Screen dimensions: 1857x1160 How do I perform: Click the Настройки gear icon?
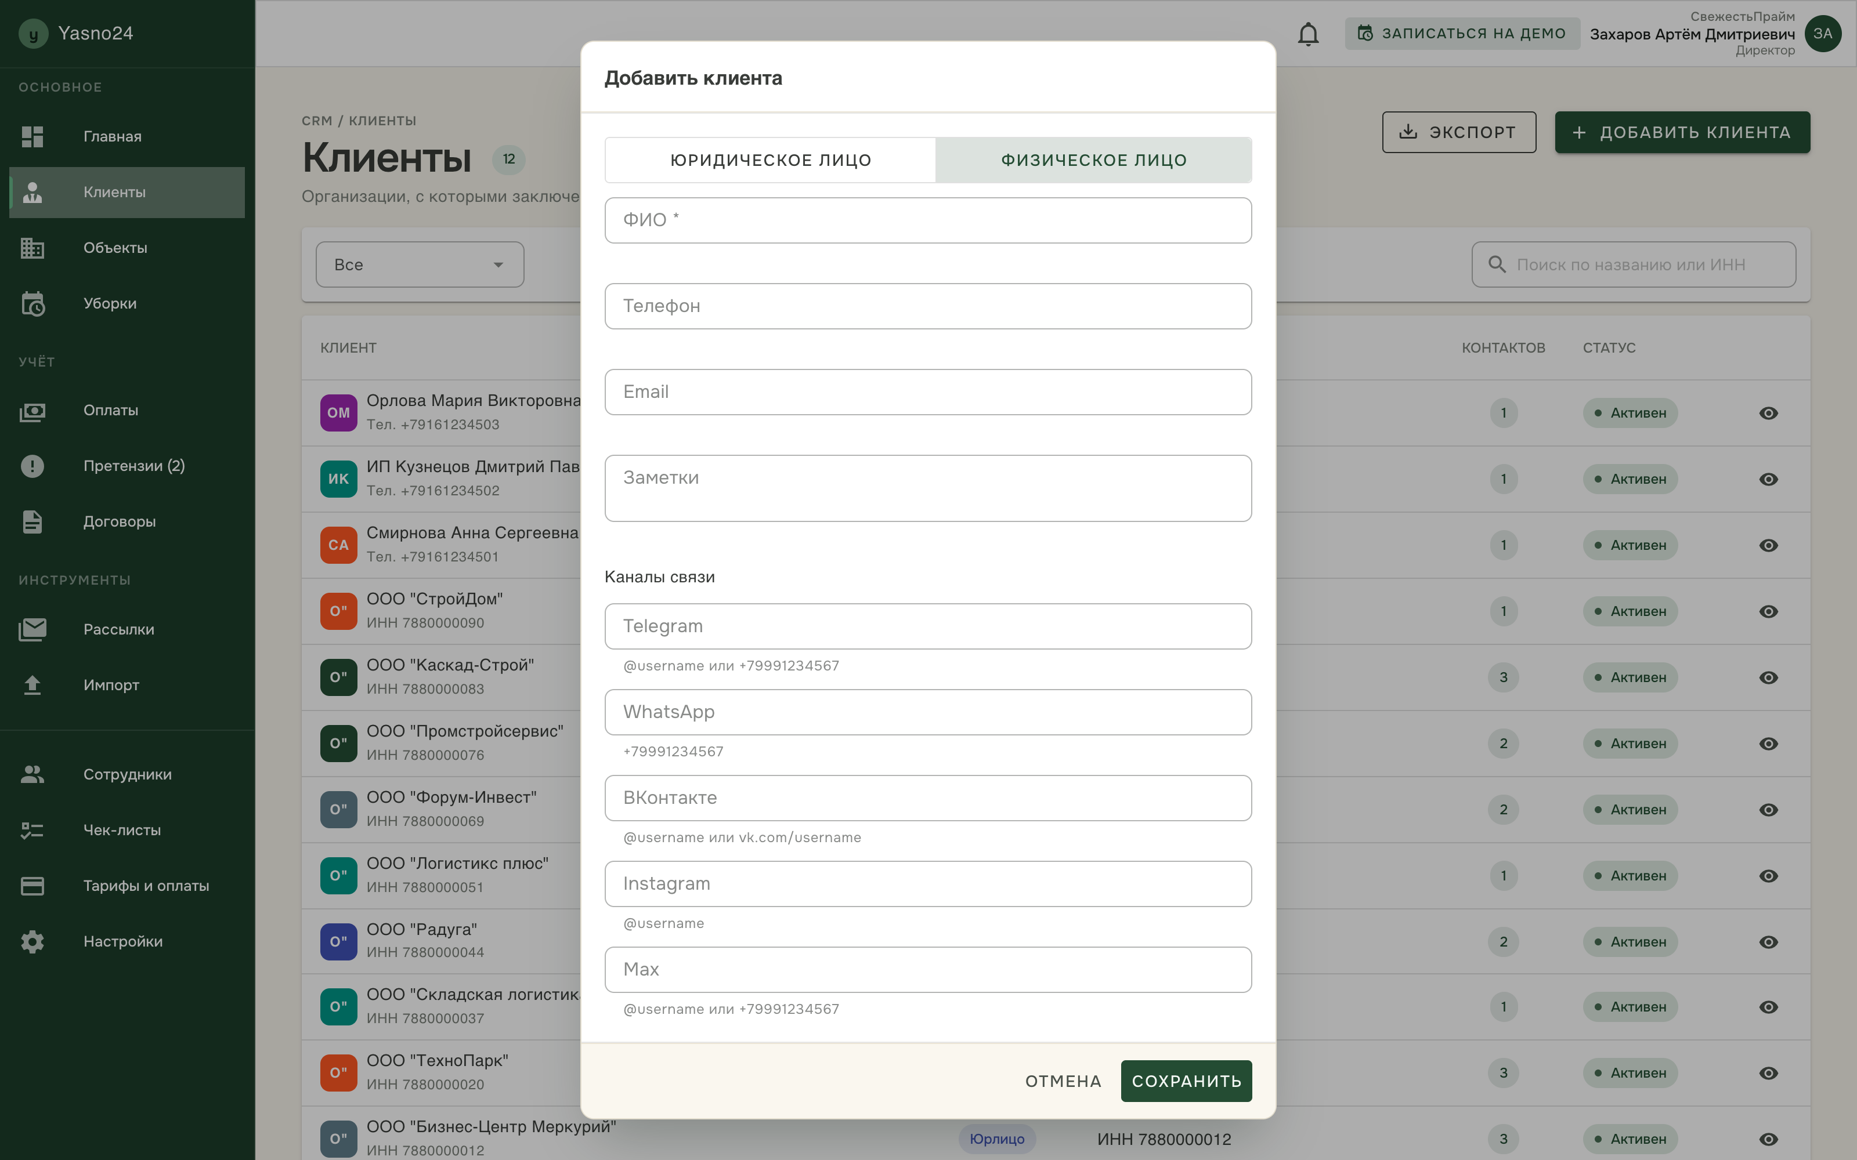click(x=32, y=941)
